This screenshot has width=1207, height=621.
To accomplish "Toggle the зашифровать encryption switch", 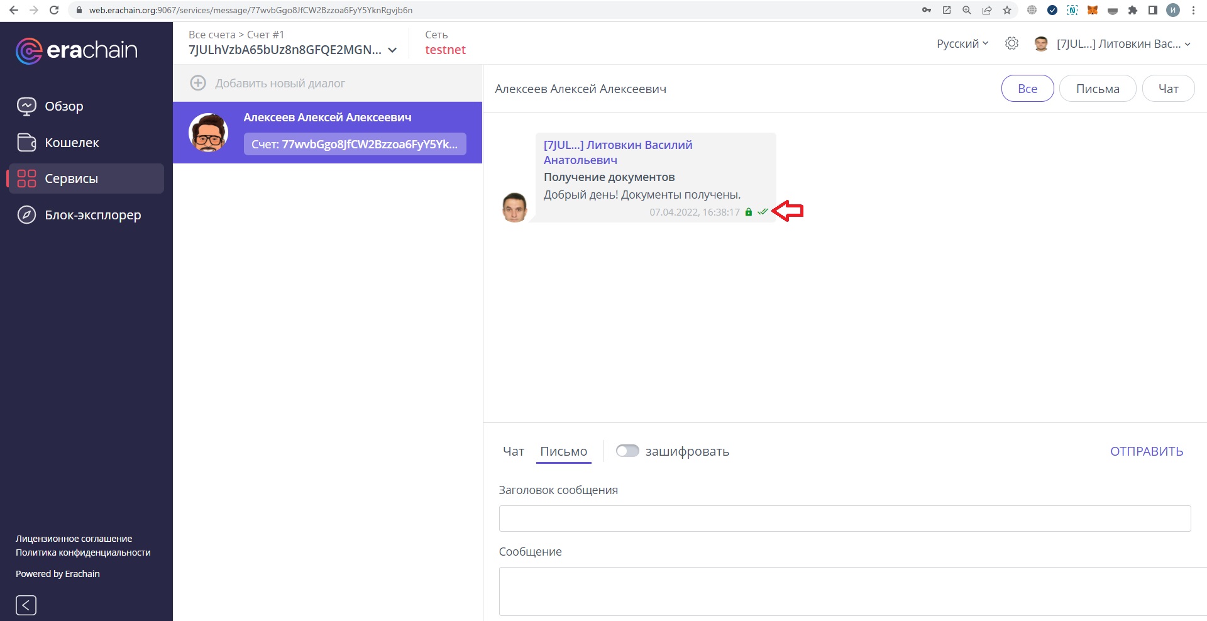I will (x=627, y=451).
